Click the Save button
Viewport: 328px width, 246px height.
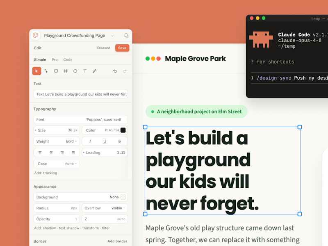tap(122, 48)
